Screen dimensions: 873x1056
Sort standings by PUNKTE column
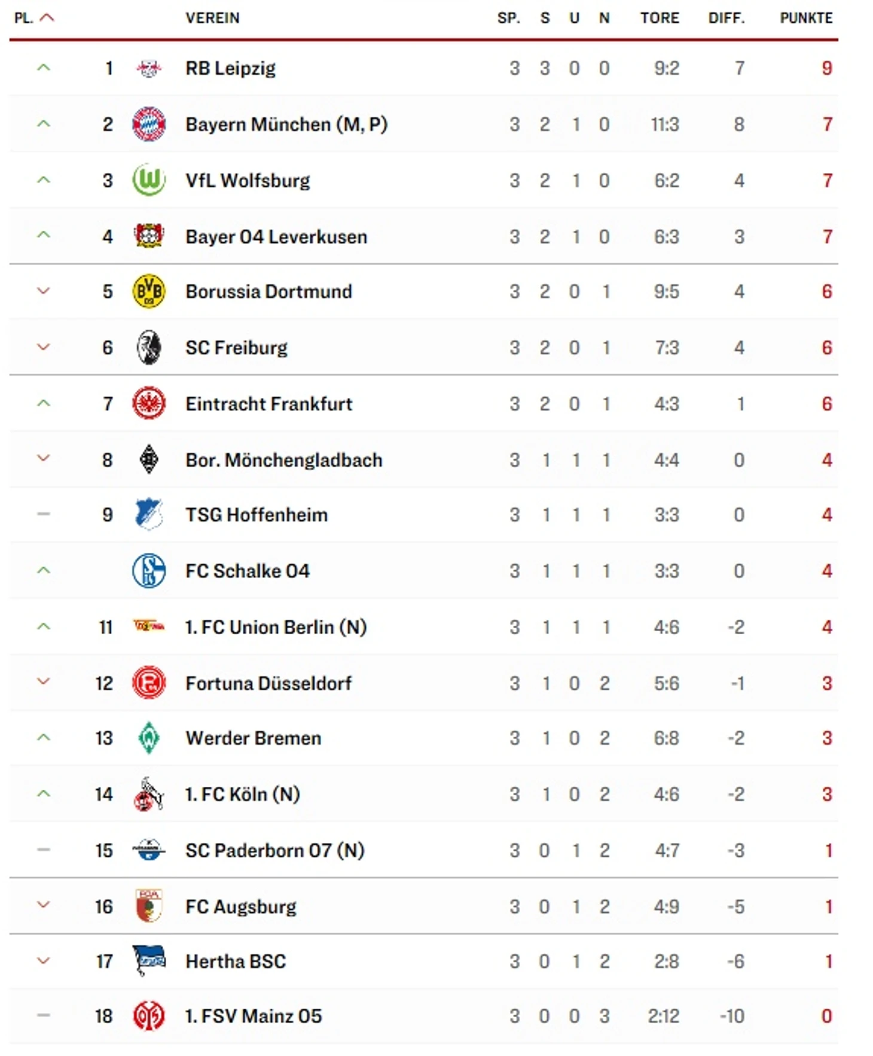coord(805,18)
